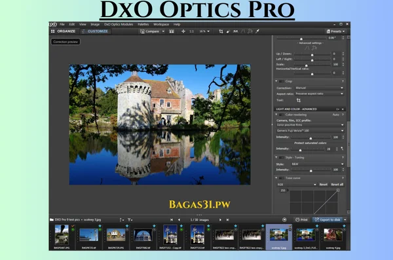The image size is (393, 260).
Task: Click the round plus icon left of Print
Action: click(284, 220)
